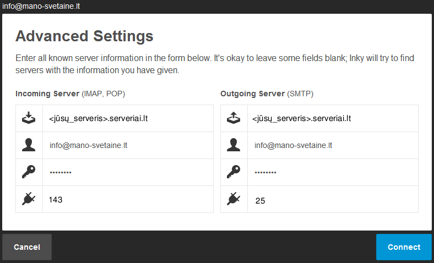434x263 pixels.
Task: Select the outgoing server username field
Action: (333, 145)
